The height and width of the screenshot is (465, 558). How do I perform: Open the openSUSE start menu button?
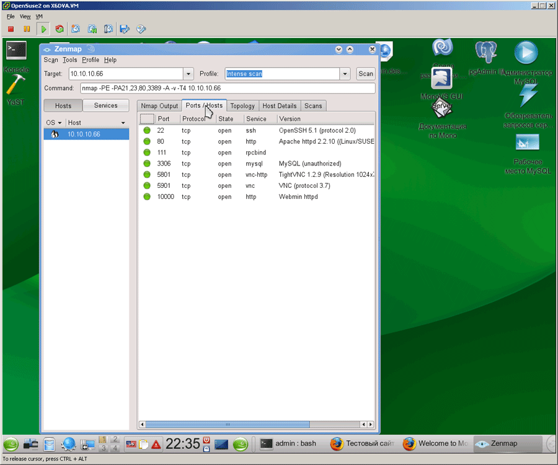(x=11, y=444)
